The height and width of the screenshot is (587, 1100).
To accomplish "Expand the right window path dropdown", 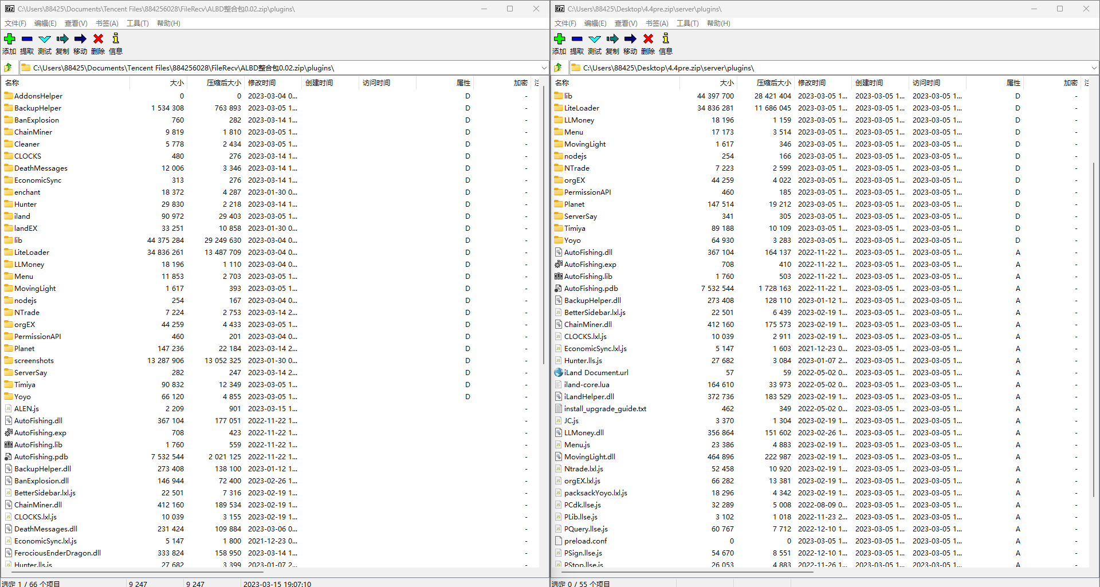I will (1094, 68).
